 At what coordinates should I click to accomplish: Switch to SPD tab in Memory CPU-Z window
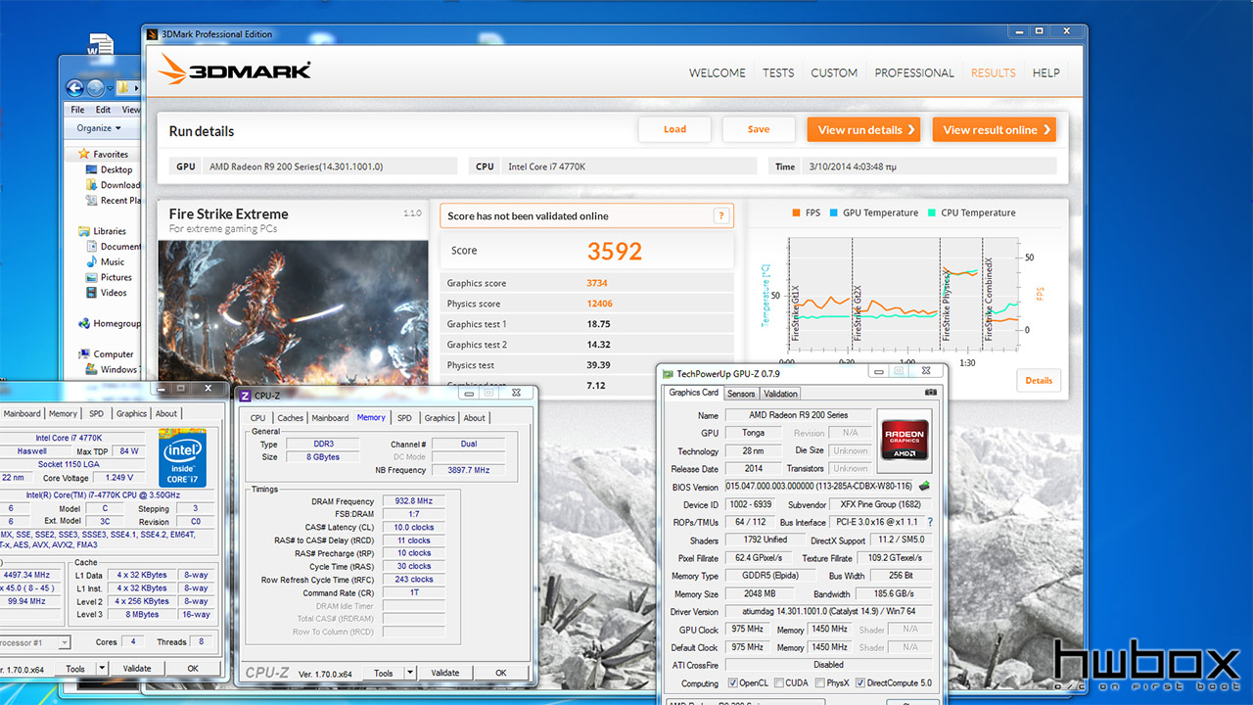(404, 418)
